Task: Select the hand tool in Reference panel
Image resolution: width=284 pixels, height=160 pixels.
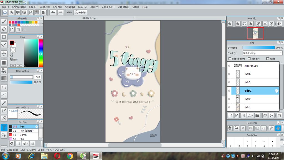Action: tap(278, 128)
